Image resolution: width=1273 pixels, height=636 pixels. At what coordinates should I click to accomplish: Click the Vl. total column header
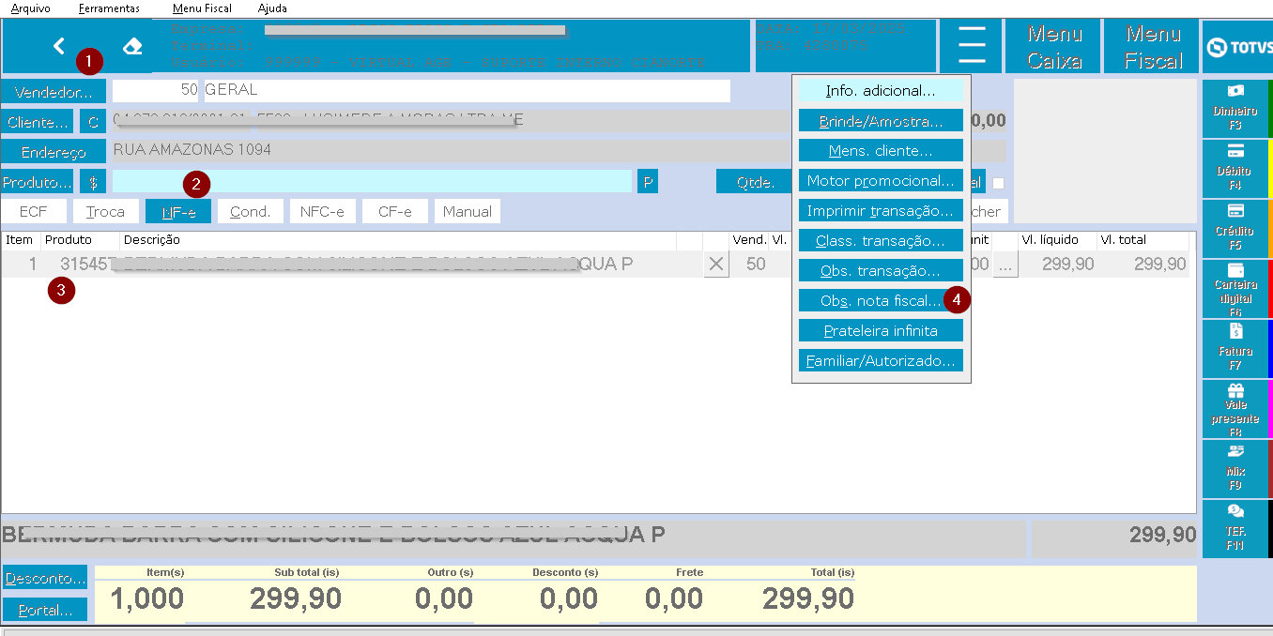pos(1143,240)
